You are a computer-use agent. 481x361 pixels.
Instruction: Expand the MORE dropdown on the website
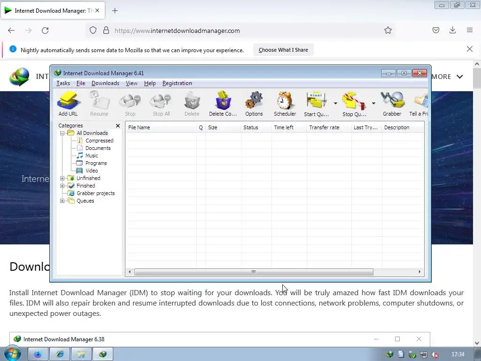click(x=447, y=77)
